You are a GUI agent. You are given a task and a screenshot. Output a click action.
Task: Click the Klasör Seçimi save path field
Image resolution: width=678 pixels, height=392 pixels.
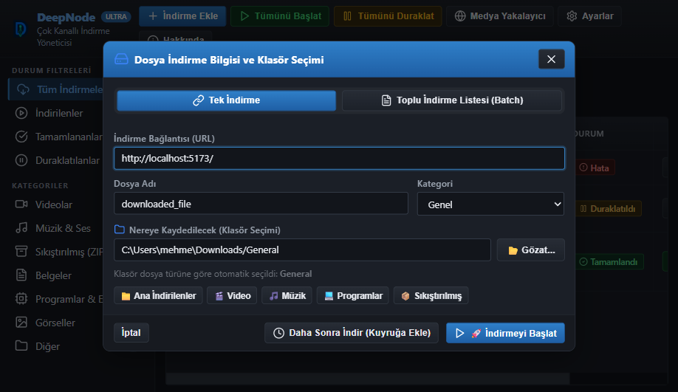click(302, 250)
